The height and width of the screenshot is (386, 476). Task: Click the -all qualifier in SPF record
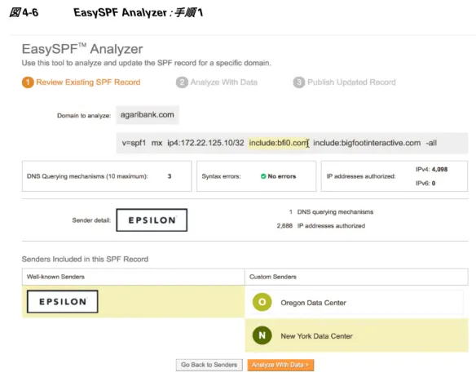pyautogui.click(x=431, y=143)
